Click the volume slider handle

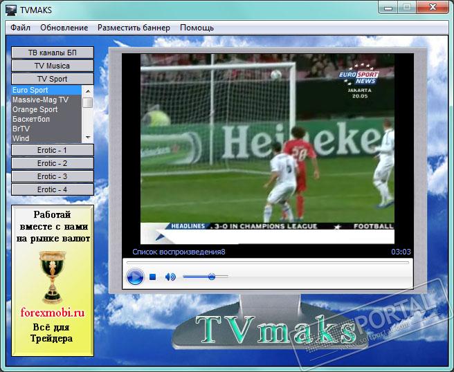point(212,277)
